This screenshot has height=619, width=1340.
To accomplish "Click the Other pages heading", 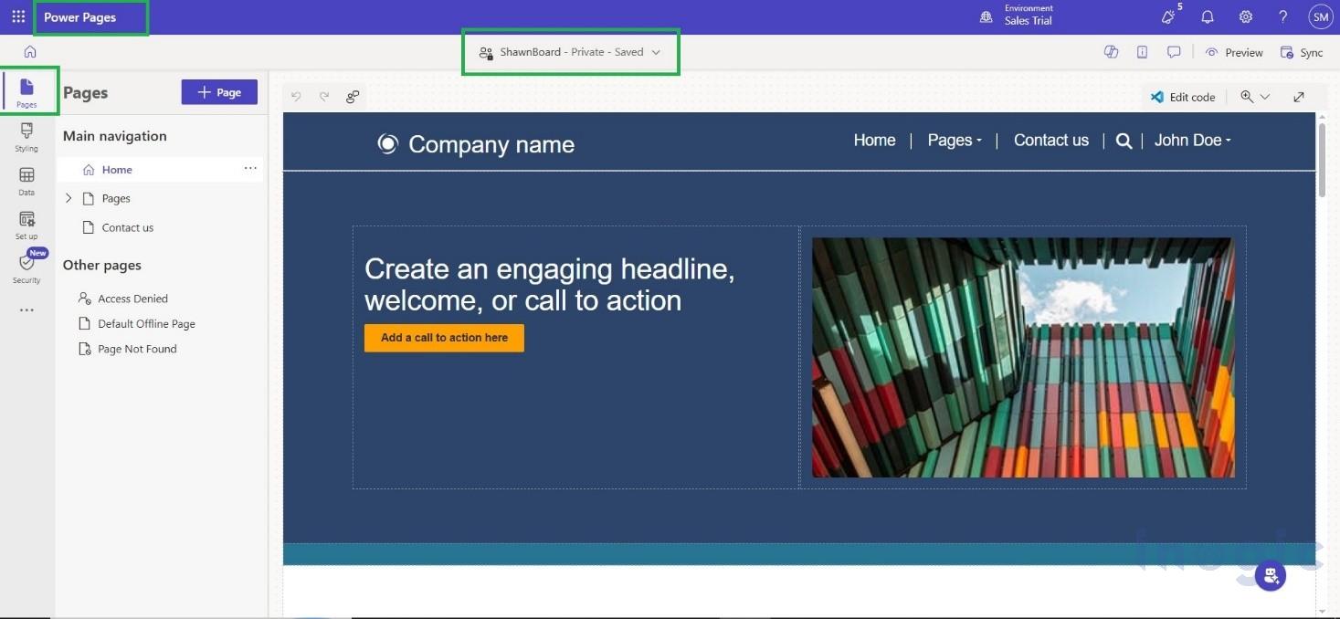I will pyautogui.click(x=102, y=265).
